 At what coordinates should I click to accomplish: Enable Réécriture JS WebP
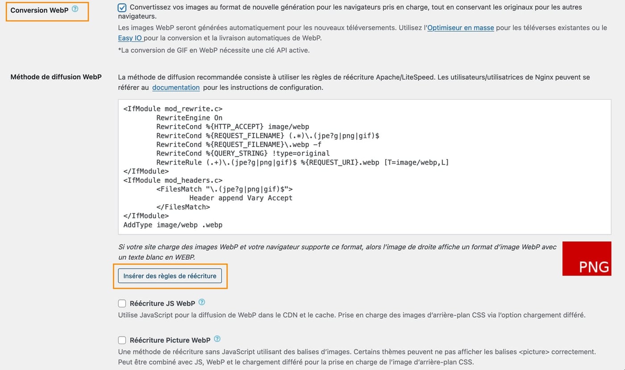[x=122, y=303]
